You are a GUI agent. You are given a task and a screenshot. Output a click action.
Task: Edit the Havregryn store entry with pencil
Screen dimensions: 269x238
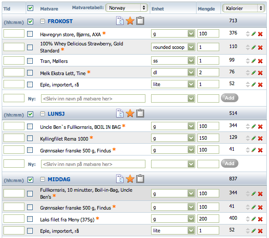[x=254, y=34]
